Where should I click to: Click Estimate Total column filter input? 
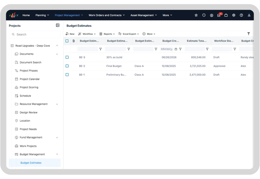click(x=195, y=49)
